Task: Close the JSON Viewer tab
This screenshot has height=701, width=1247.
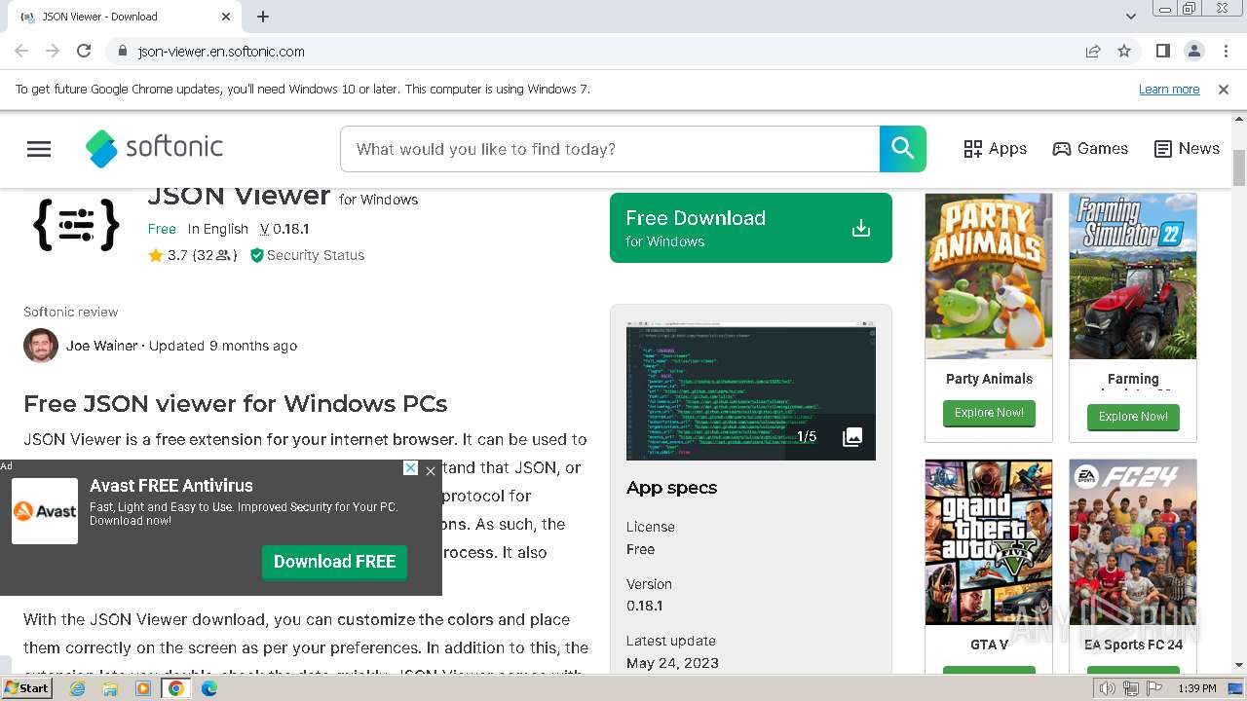Action: click(226, 17)
